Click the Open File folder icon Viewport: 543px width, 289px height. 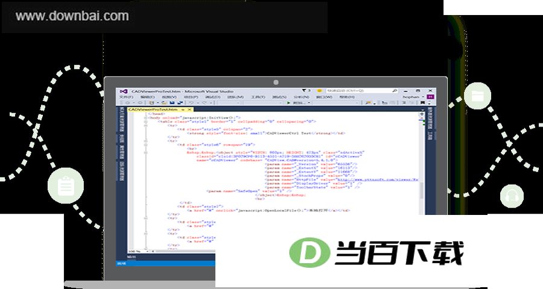click(x=164, y=103)
